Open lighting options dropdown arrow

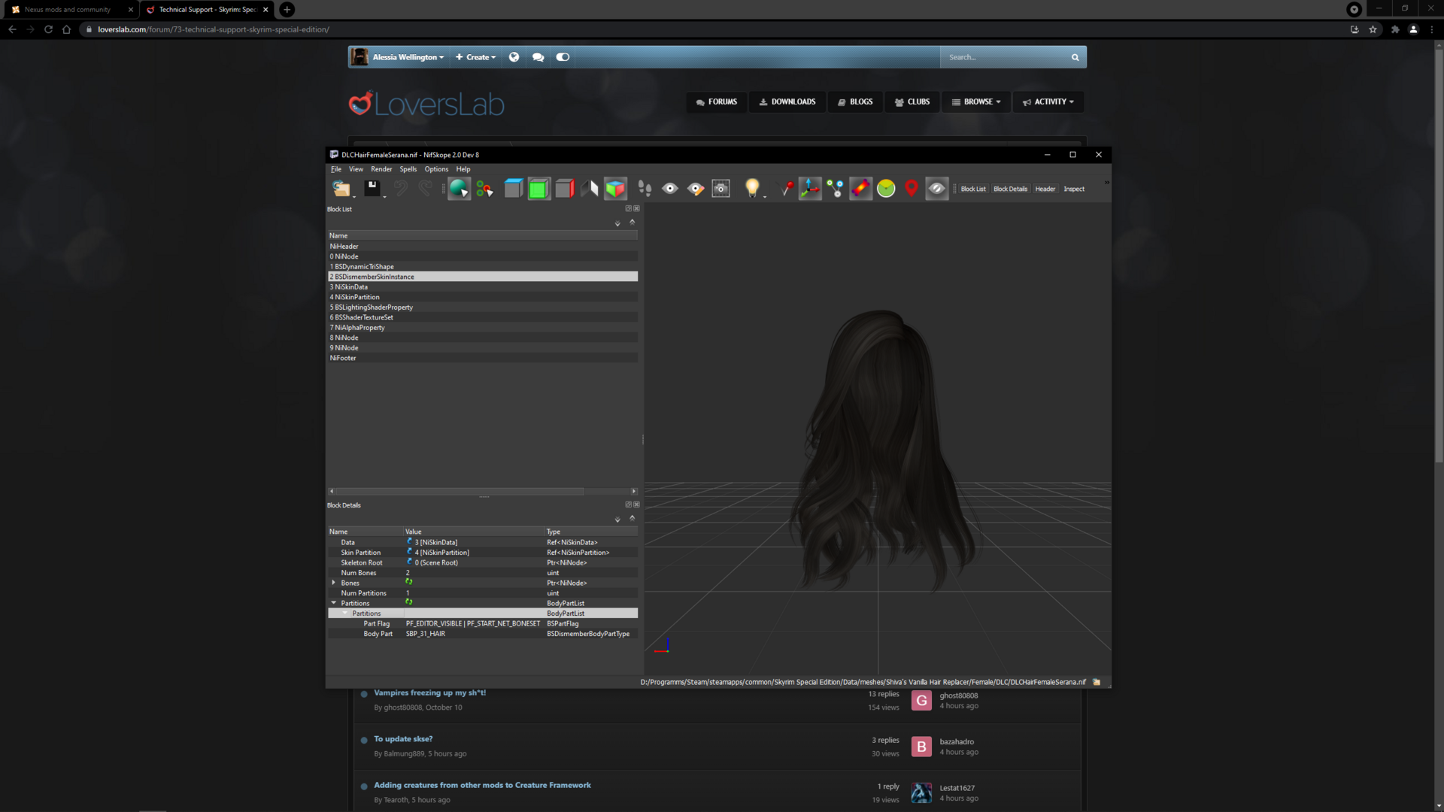(765, 197)
